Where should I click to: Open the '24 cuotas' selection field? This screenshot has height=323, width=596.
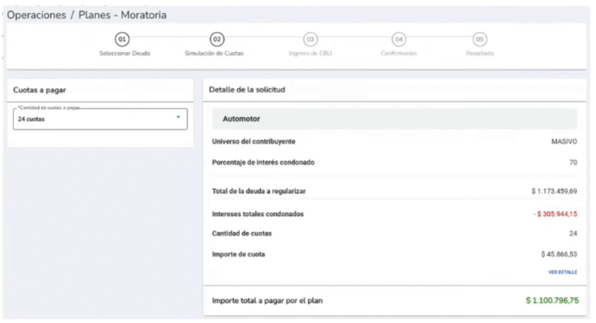click(93, 119)
